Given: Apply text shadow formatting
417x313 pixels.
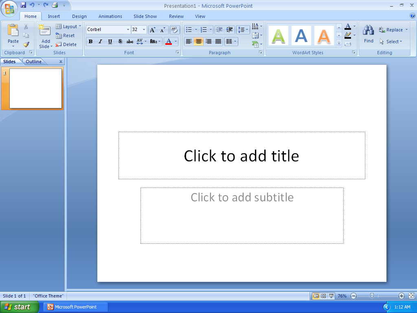Looking at the screenshot, I should 120,41.
